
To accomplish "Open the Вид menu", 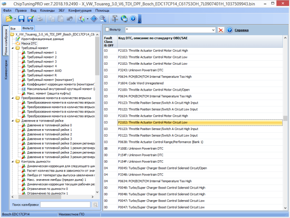I will click(33, 10).
